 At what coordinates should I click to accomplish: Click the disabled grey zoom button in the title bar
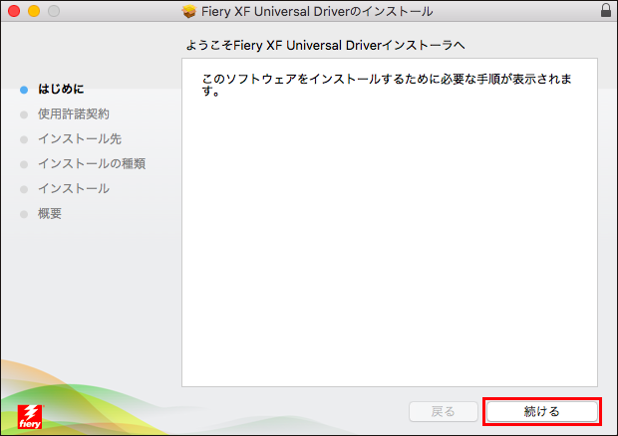54,11
